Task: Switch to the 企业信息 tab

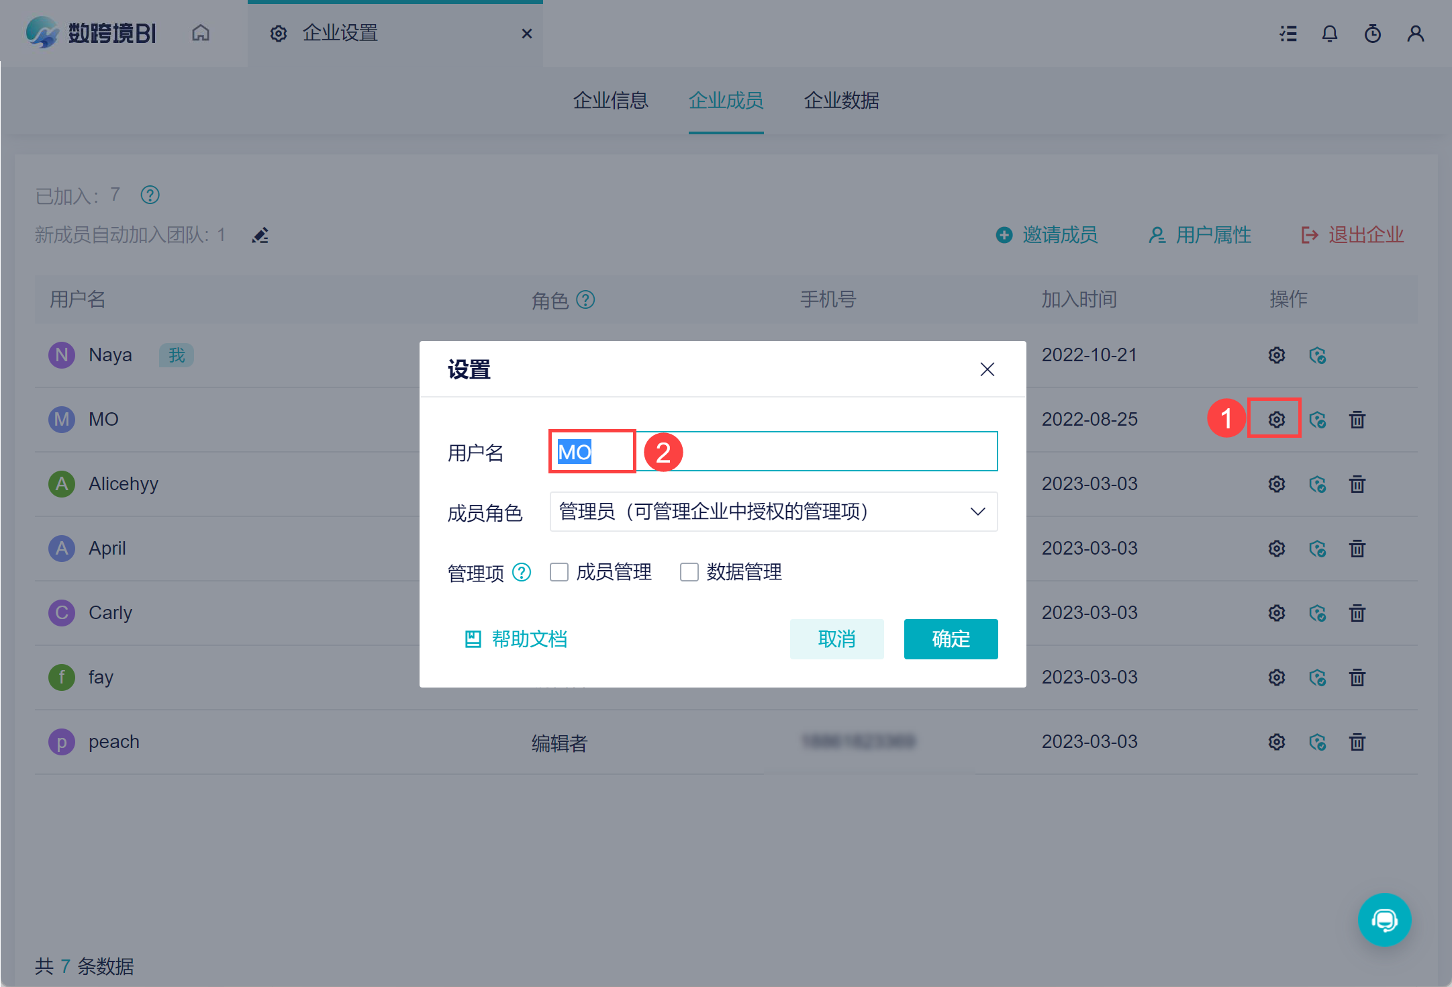Action: click(x=610, y=101)
